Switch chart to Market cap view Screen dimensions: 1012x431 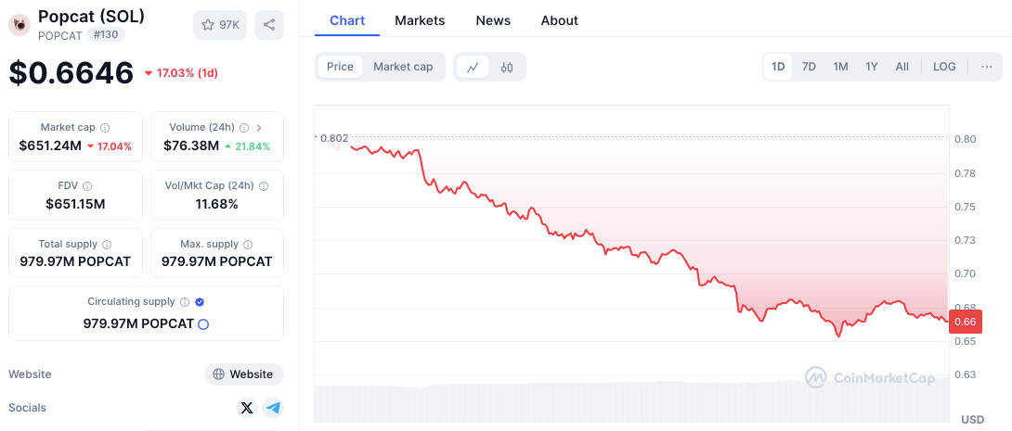(x=403, y=67)
